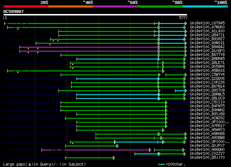Click the yellow gap symbol in the Large gaps legend

[30, 164]
